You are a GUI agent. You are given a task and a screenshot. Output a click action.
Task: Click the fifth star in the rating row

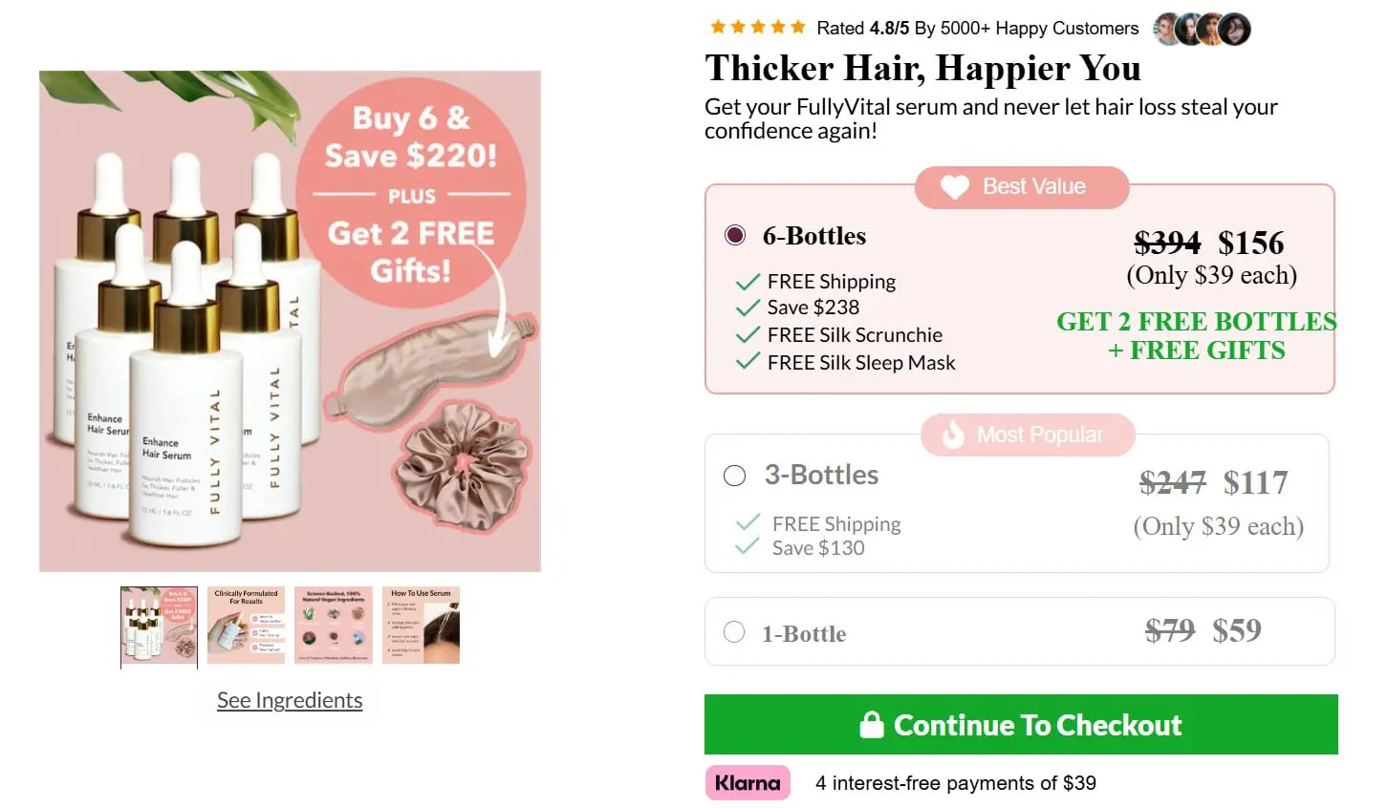pyautogui.click(x=796, y=27)
